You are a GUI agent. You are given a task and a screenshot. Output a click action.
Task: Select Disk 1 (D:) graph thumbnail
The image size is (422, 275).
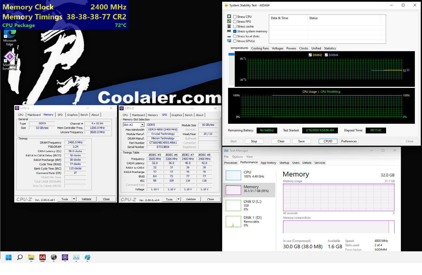click(x=233, y=222)
